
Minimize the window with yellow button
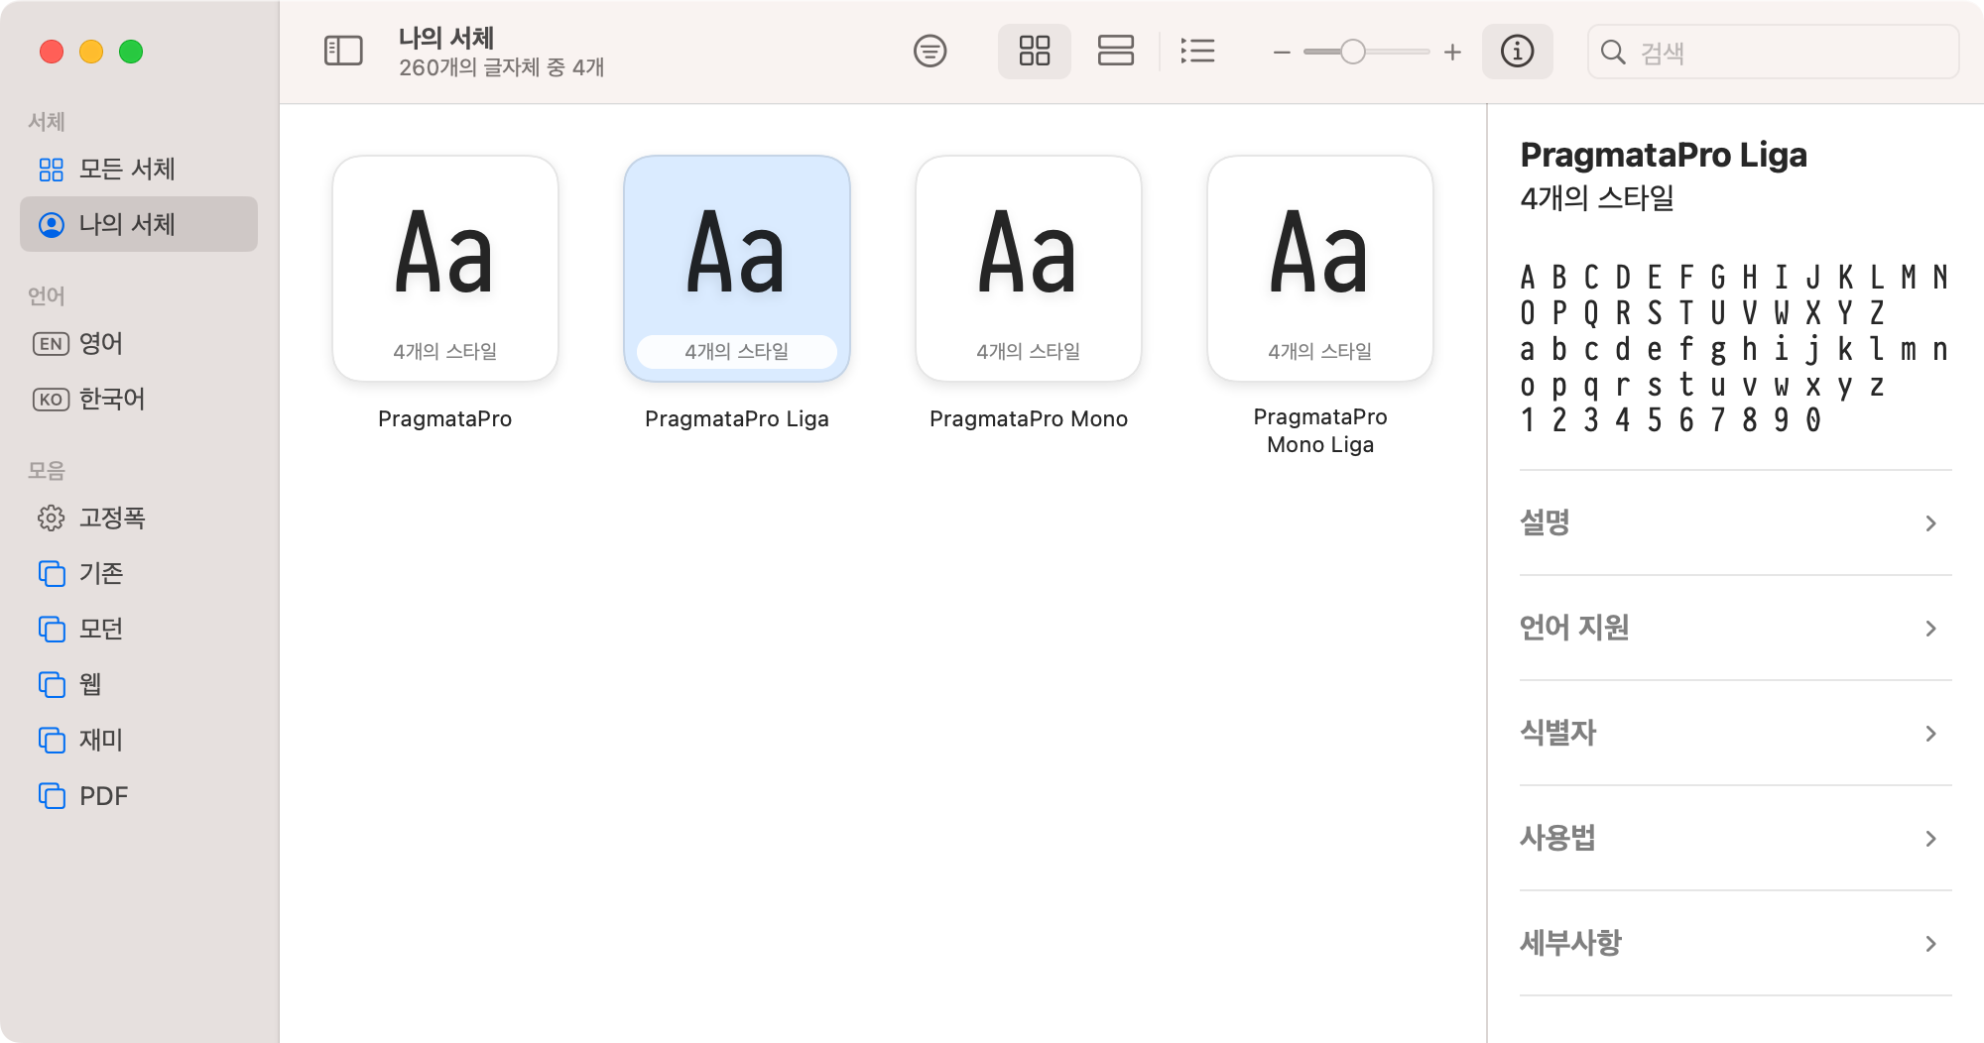(x=91, y=52)
